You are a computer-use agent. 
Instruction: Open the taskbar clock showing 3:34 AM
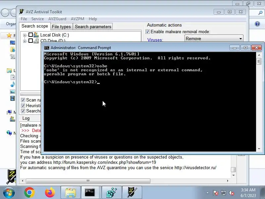coord(248,193)
